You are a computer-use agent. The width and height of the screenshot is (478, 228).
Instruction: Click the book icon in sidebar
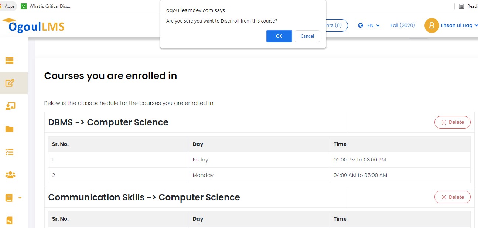click(x=9, y=198)
